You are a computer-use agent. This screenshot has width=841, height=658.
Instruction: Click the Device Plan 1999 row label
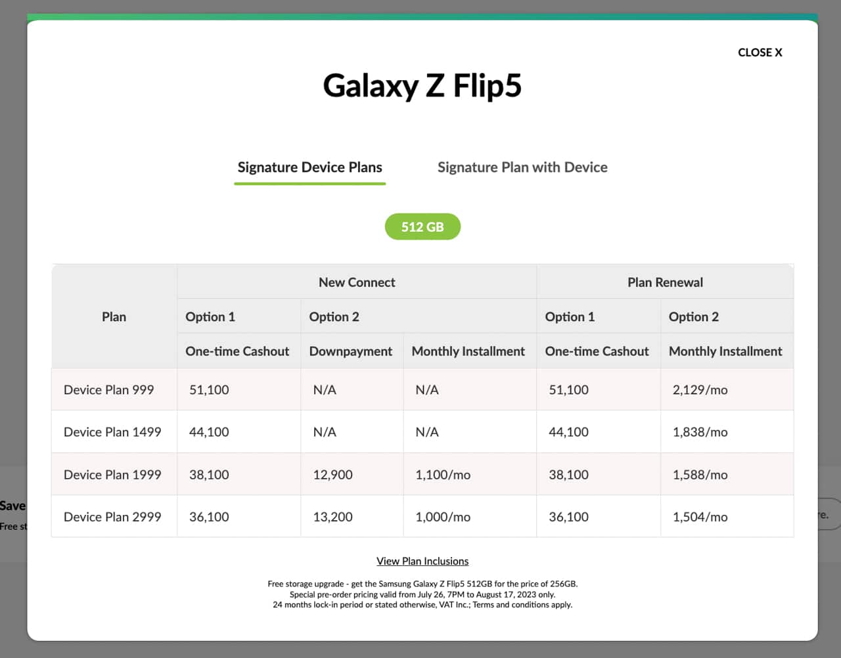click(x=112, y=474)
